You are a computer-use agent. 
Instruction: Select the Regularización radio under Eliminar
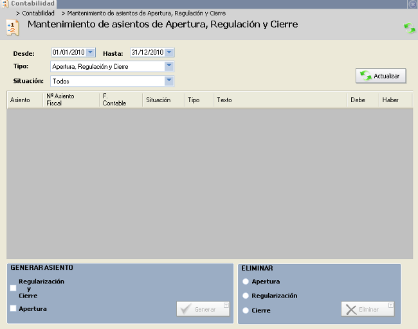click(246, 296)
